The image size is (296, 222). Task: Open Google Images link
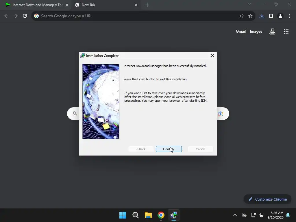point(256,31)
